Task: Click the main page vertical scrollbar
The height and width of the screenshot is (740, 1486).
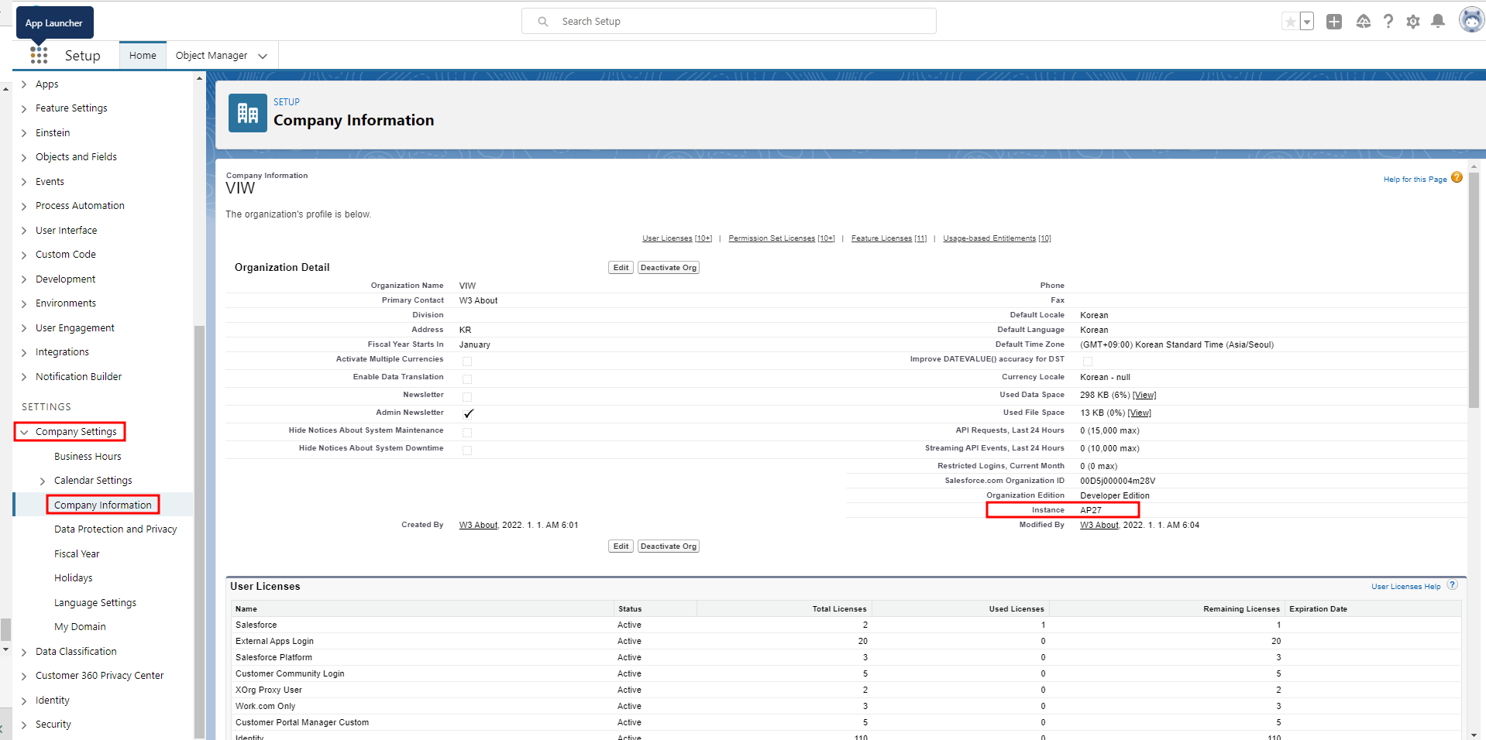Action: pos(1474,289)
